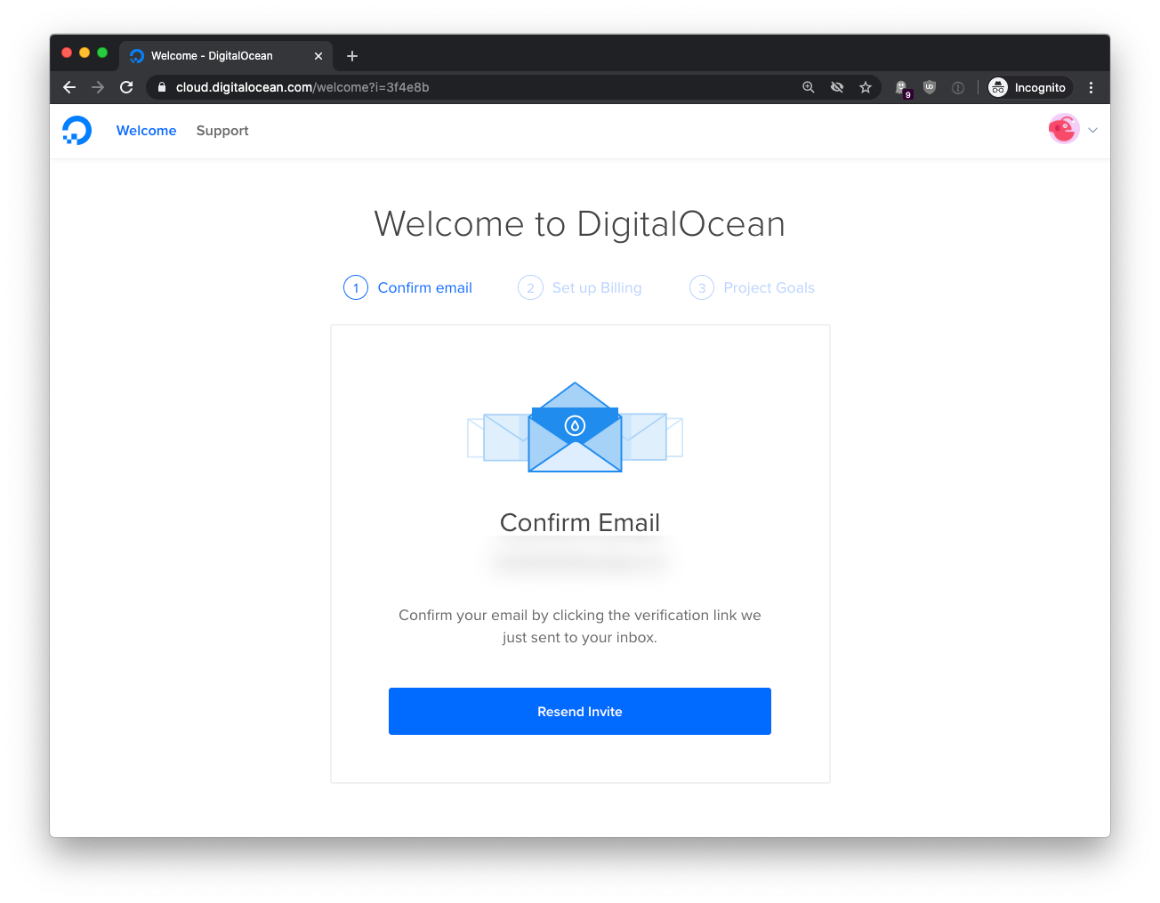The image size is (1160, 903).
Task: Select the Set up Billing step label
Action: (597, 288)
